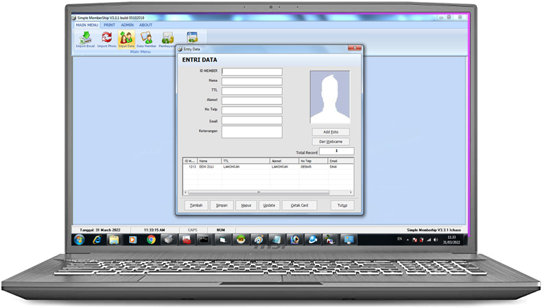542x308 pixels.
Task: Switch to the PRINT ribbon tab
Action: [109, 25]
